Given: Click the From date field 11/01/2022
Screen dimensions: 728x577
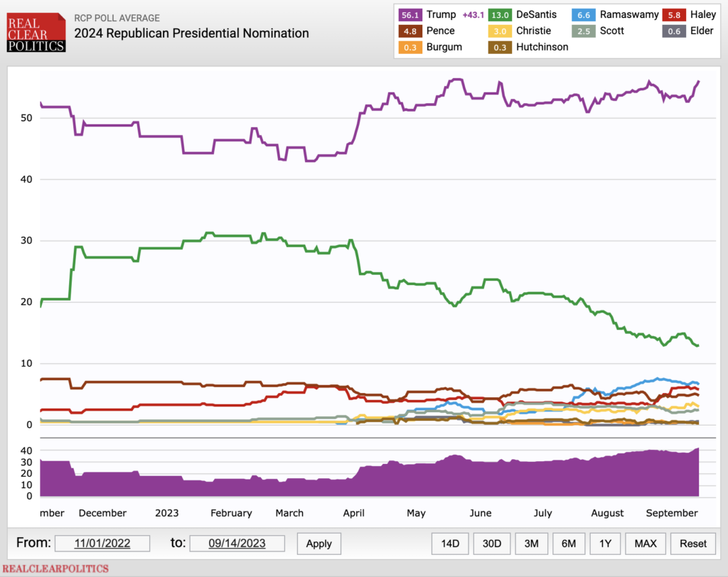Looking at the screenshot, I should click(102, 543).
